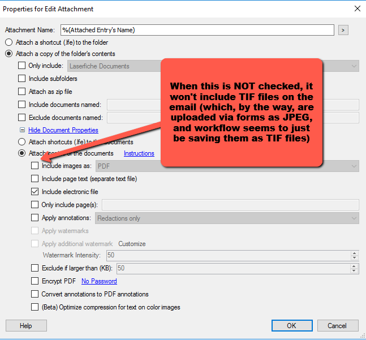Check Include subfolders

pyautogui.click(x=21, y=79)
